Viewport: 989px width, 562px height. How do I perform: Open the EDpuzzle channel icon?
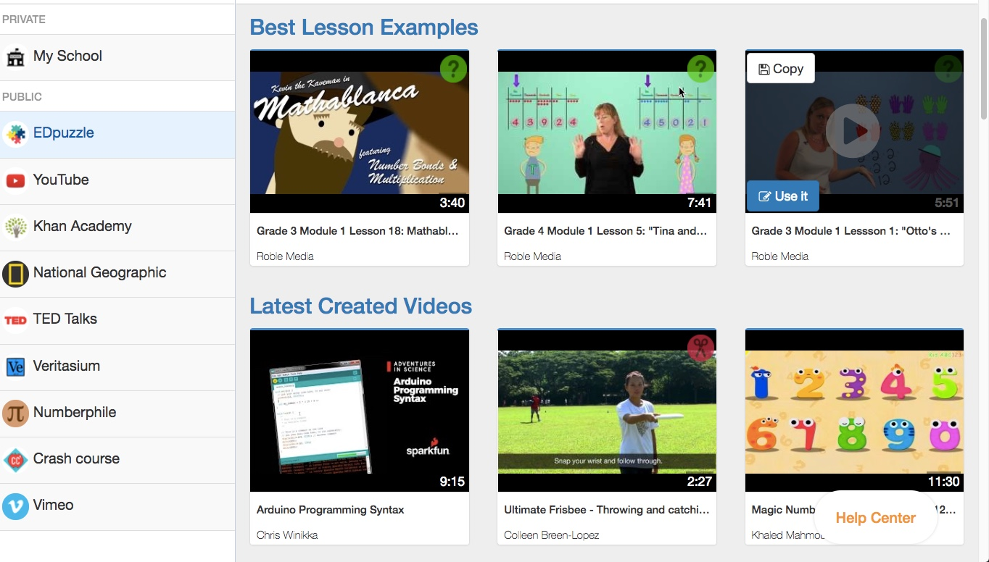coord(16,135)
